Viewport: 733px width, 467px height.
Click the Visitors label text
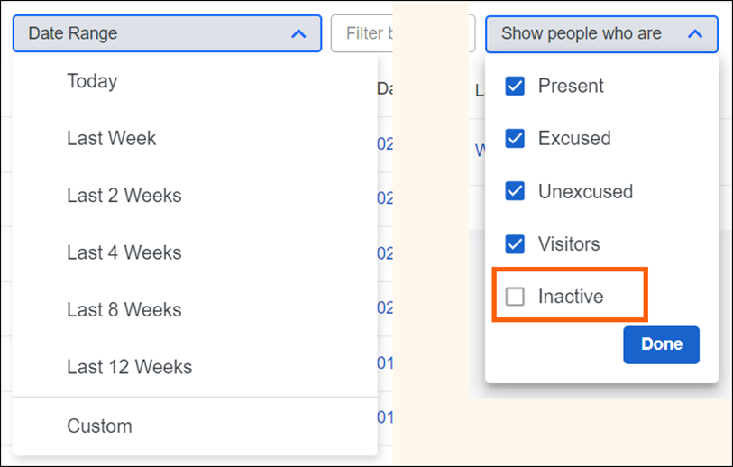pyautogui.click(x=569, y=243)
